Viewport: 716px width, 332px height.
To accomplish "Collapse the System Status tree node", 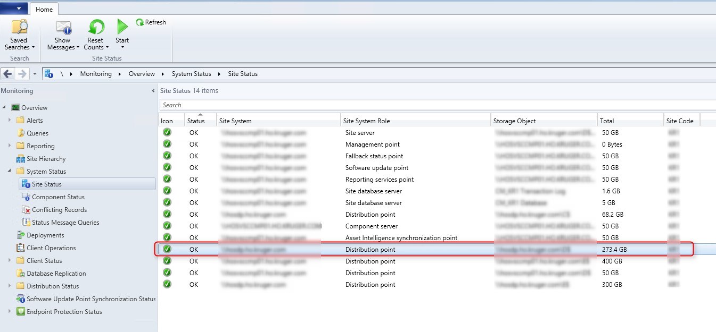I will point(10,171).
